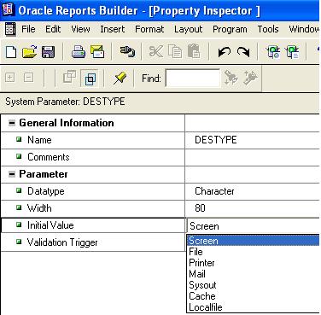
Task: Click inside the Find text field
Action: pyautogui.click(x=193, y=78)
